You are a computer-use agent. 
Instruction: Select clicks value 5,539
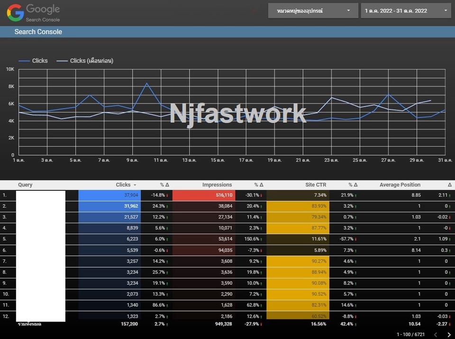pos(132,250)
